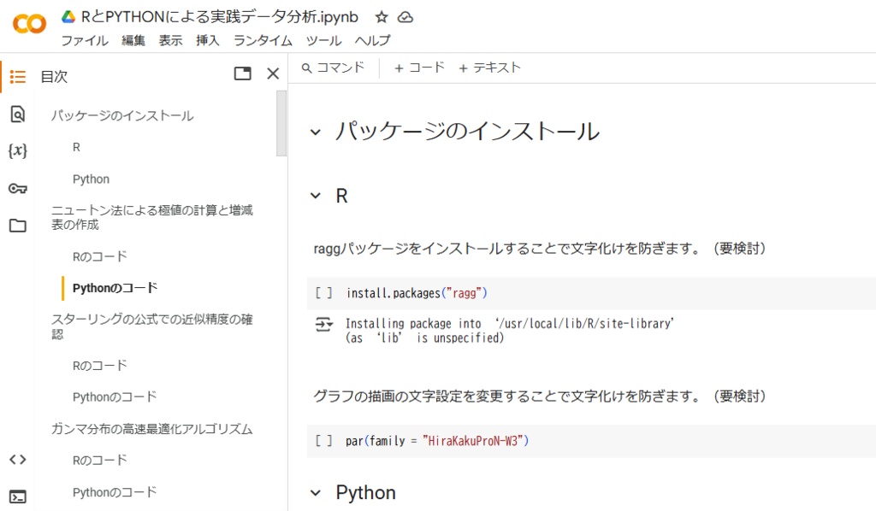The height and width of the screenshot is (511, 876).
Task: Pop out the 目次 panel into its own window
Action: 243,73
